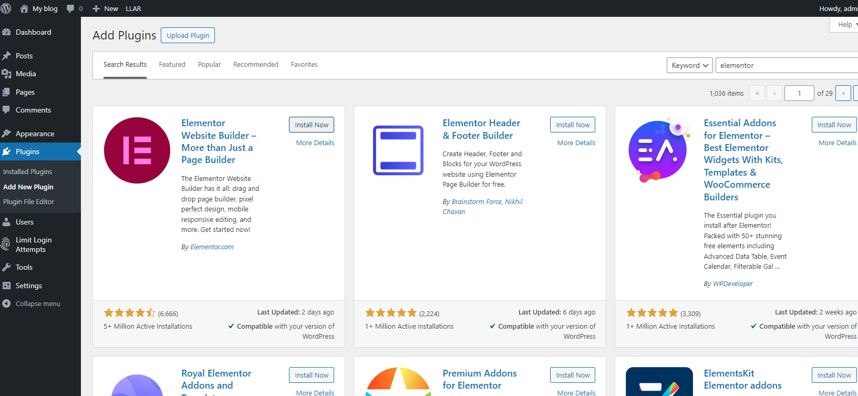858x396 pixels.
Task: Open Limit Login Attempts fingerprint icon
Action: [6, 244]
